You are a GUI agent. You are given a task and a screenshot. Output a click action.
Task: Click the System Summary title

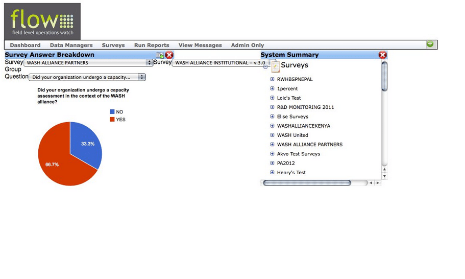click(290, 55)
